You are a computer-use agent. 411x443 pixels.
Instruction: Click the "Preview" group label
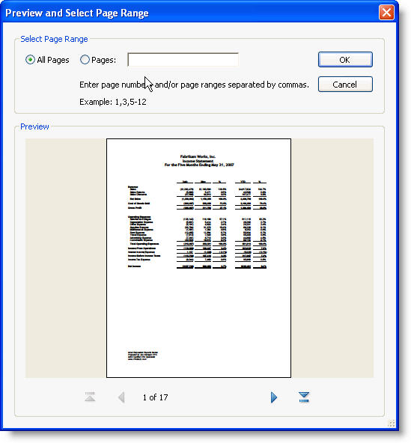click(x=34, y=126)
